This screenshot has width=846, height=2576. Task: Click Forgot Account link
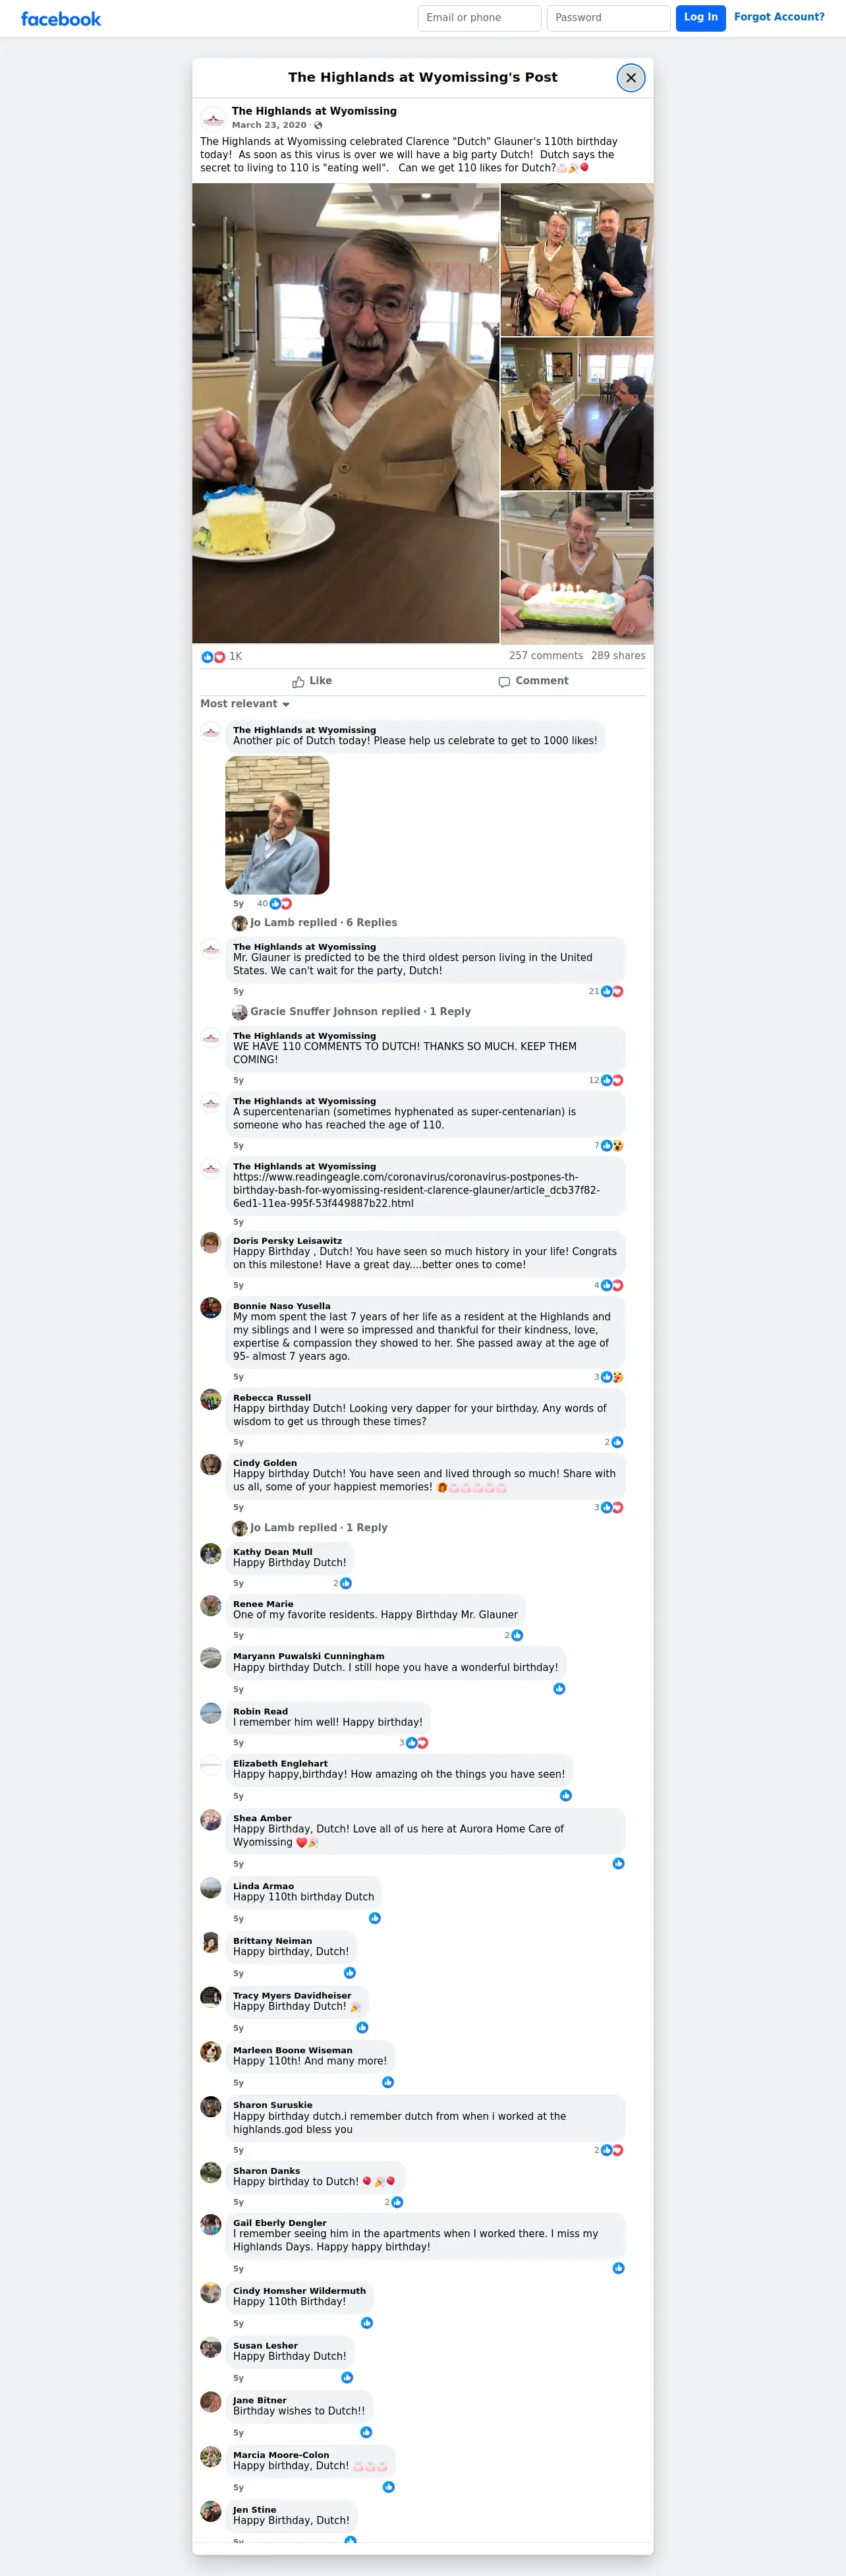pos(779,17)
